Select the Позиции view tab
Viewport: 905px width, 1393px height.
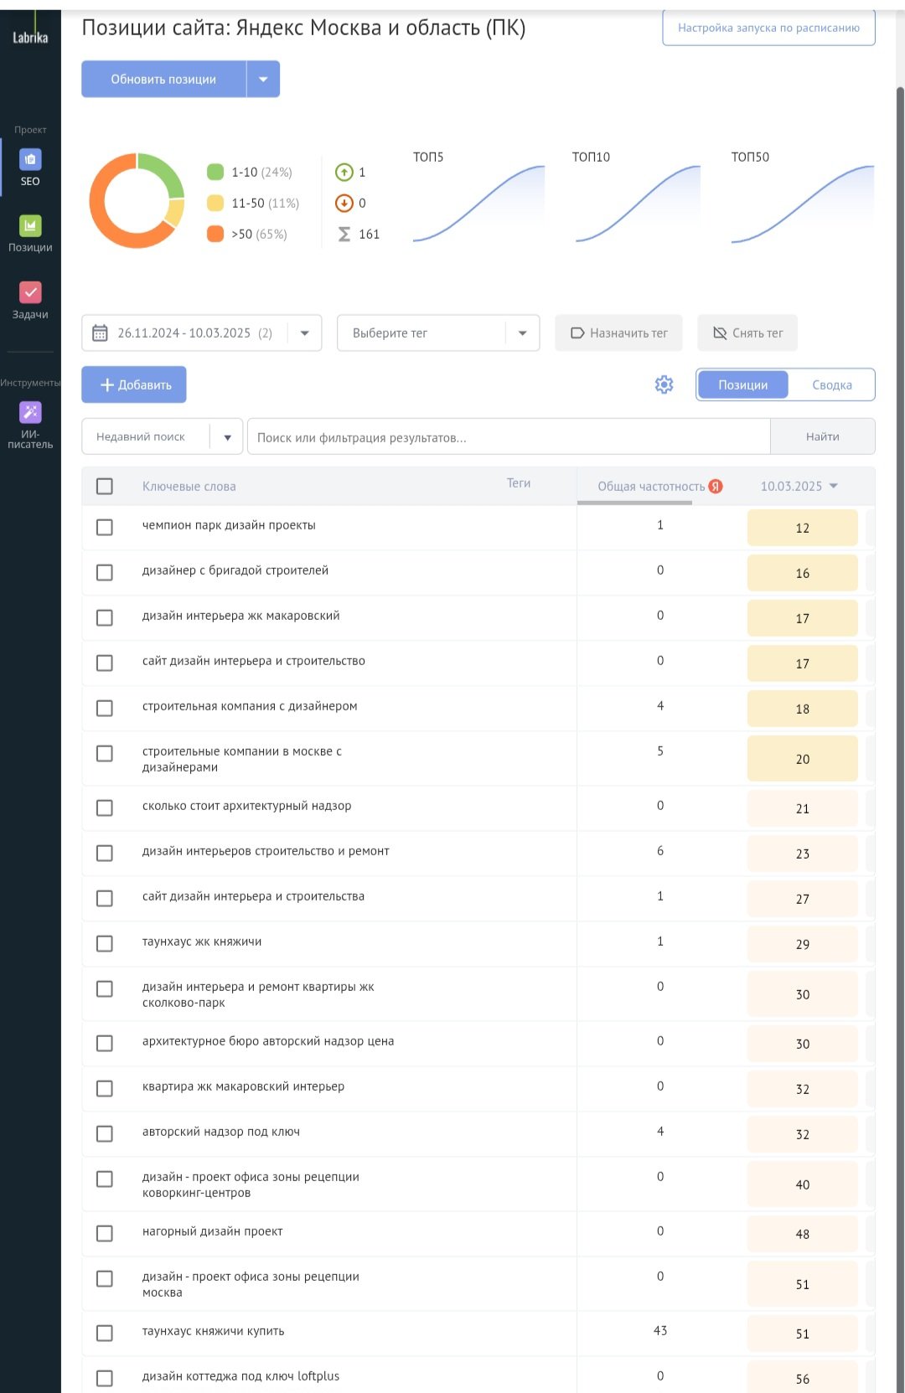point(742,384)
